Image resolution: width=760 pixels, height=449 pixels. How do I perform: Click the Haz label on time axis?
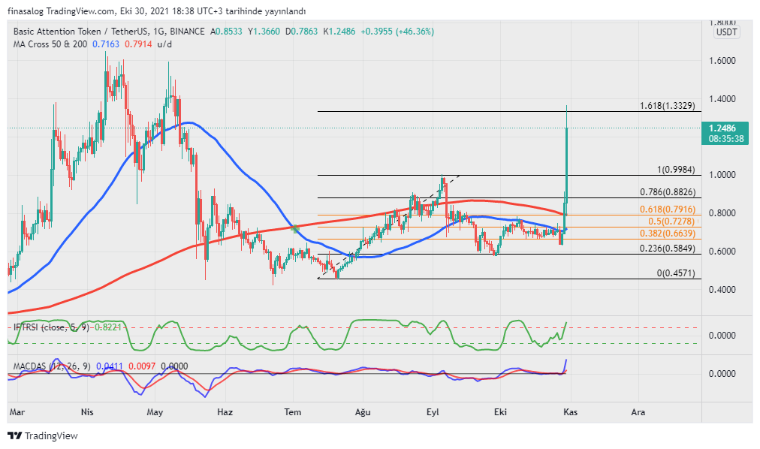pyautogui.click(x=225, y=412)
